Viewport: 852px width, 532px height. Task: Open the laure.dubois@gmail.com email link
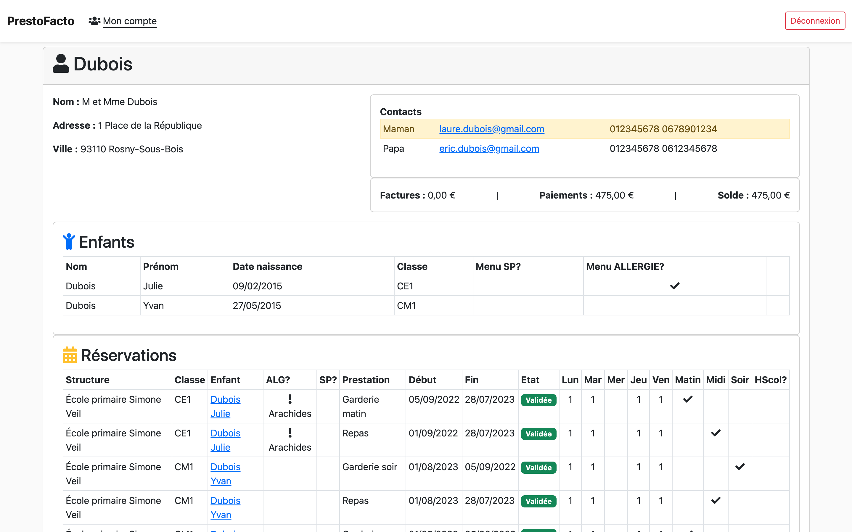coord(491,129)
